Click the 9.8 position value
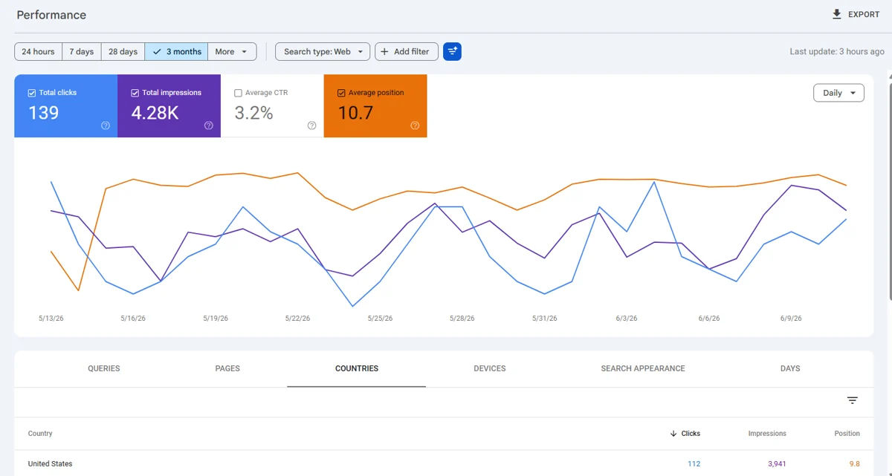 tap(854, 463)
